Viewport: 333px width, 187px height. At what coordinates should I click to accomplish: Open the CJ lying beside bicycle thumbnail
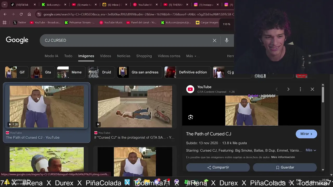point(135,106)
